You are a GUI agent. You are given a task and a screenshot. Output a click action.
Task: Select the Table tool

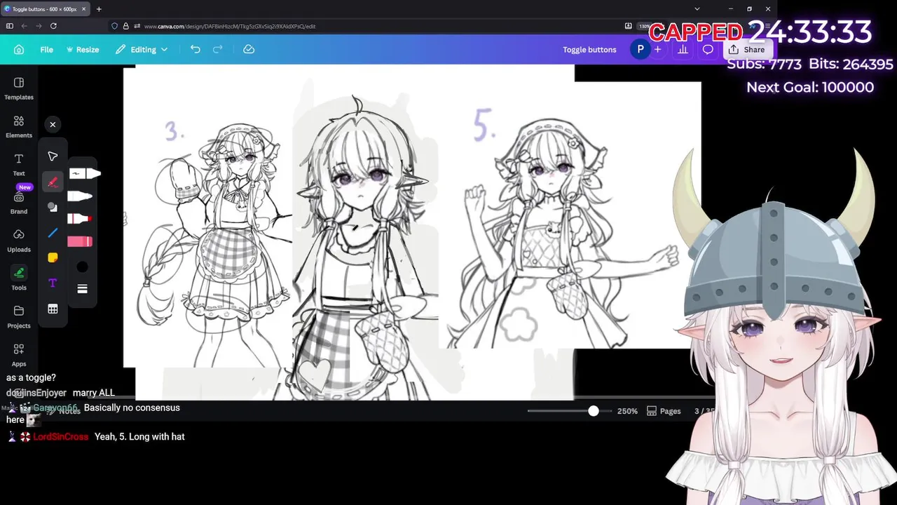(53, 309)
